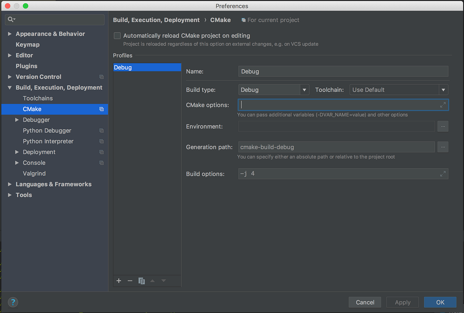This screenshot has height=313, width=464.
Task: Expand the CMake options editor
Action: pos(443,105)
